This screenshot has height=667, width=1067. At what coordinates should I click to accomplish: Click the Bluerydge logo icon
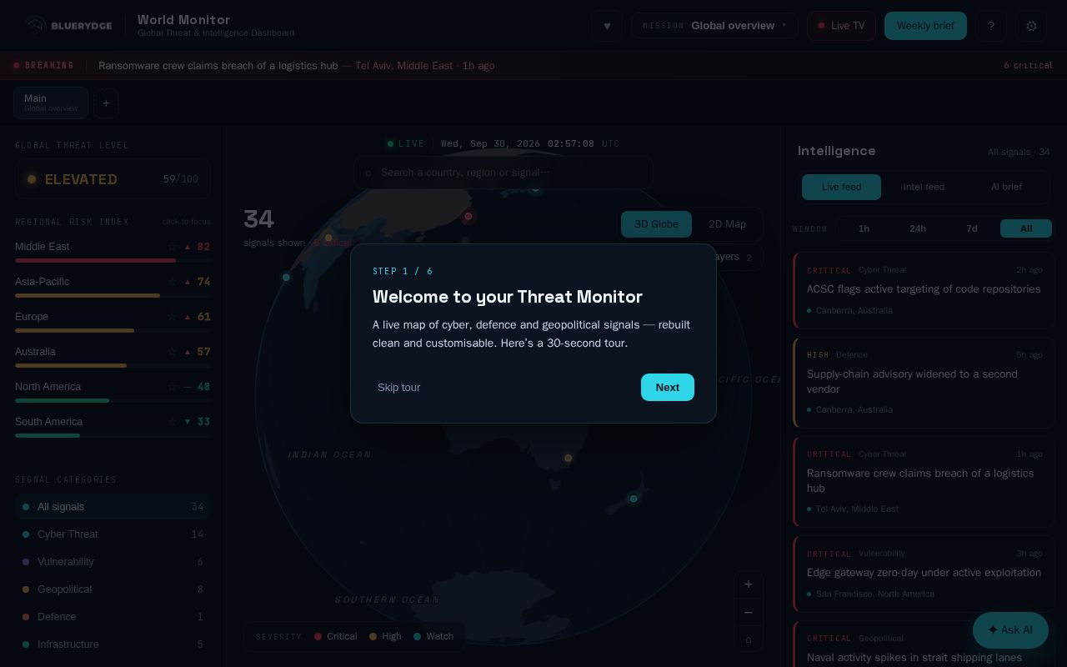point(35,26)
